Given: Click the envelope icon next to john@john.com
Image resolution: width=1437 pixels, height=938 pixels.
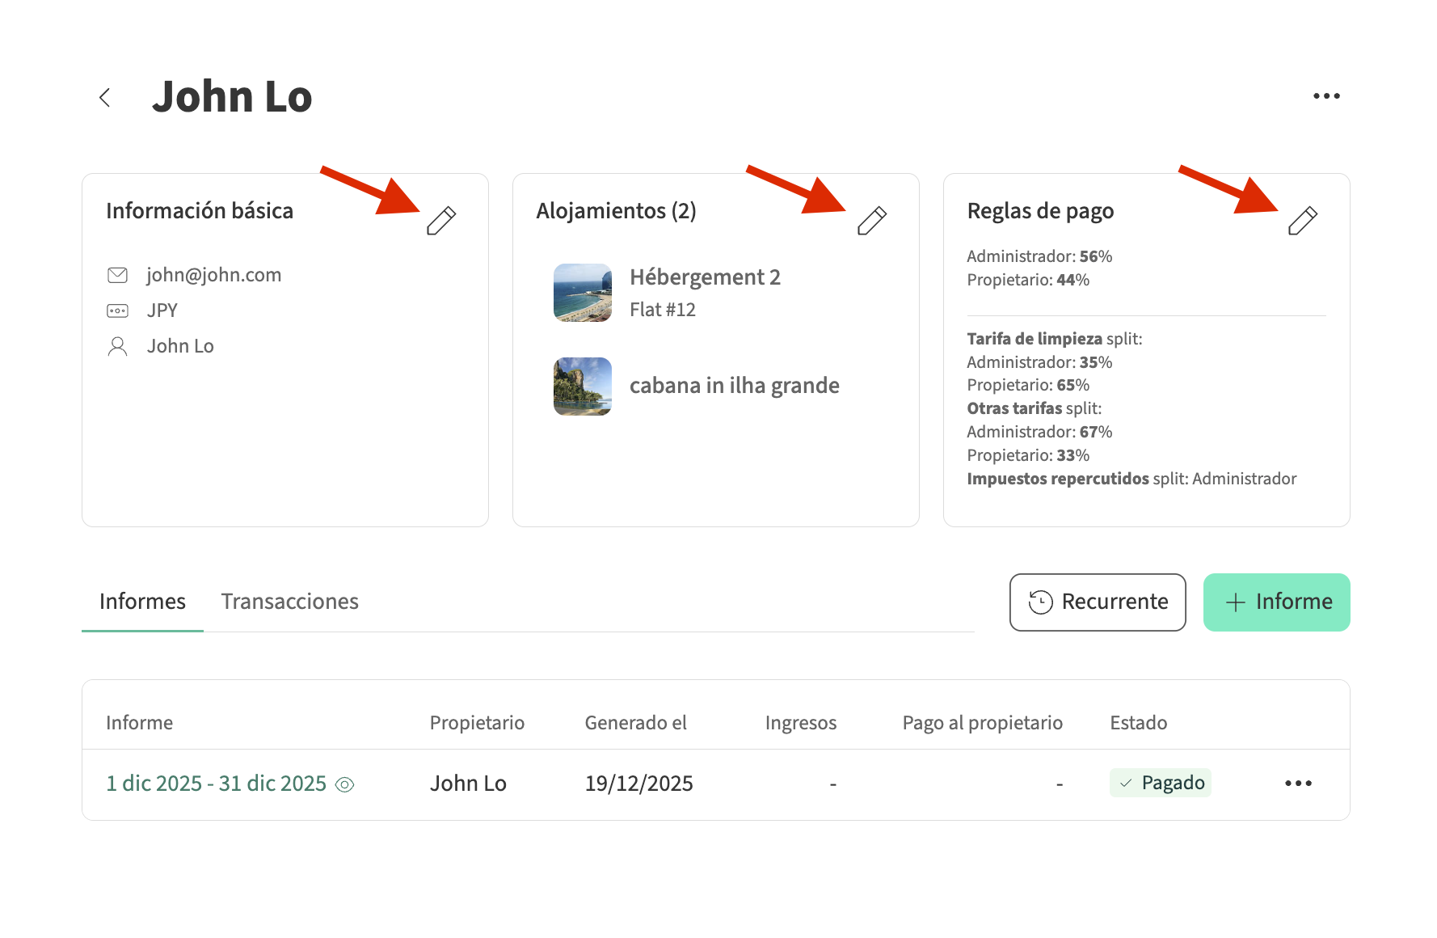Looking at the screenshot, I should point(118,275).
